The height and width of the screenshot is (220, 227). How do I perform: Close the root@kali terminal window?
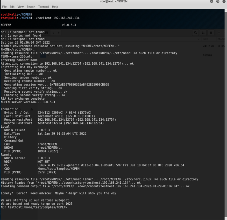coord(224,2)
